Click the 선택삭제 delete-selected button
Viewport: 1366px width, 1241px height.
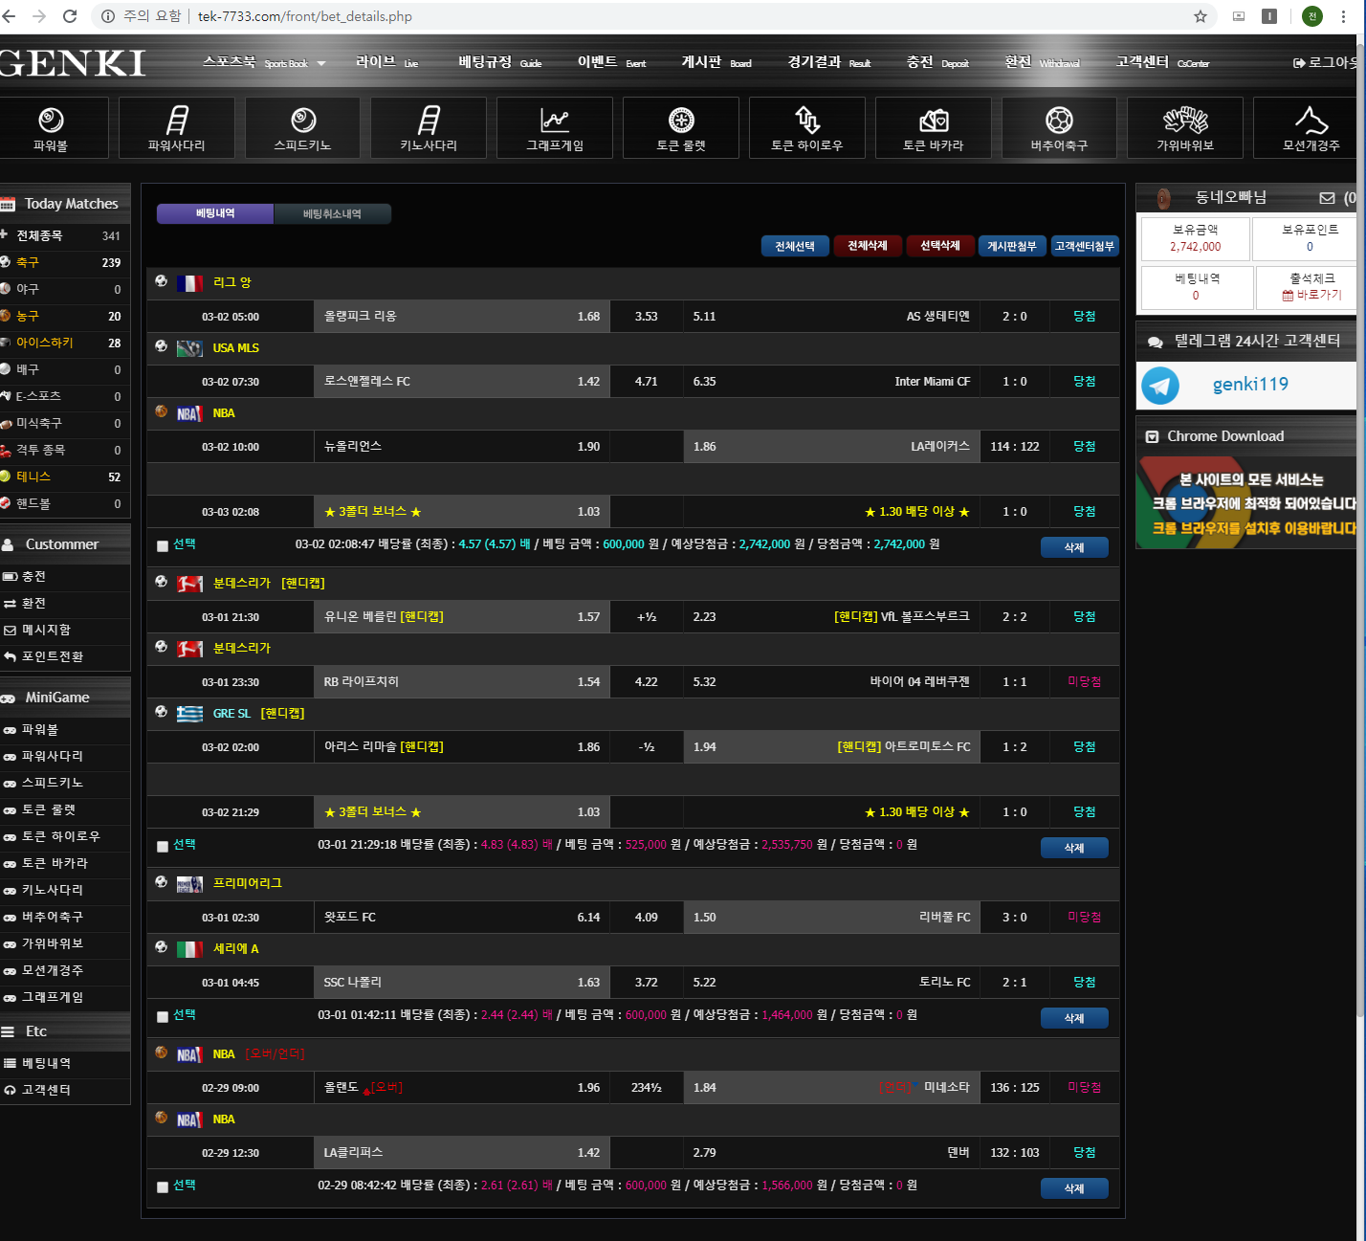[940, 246]
